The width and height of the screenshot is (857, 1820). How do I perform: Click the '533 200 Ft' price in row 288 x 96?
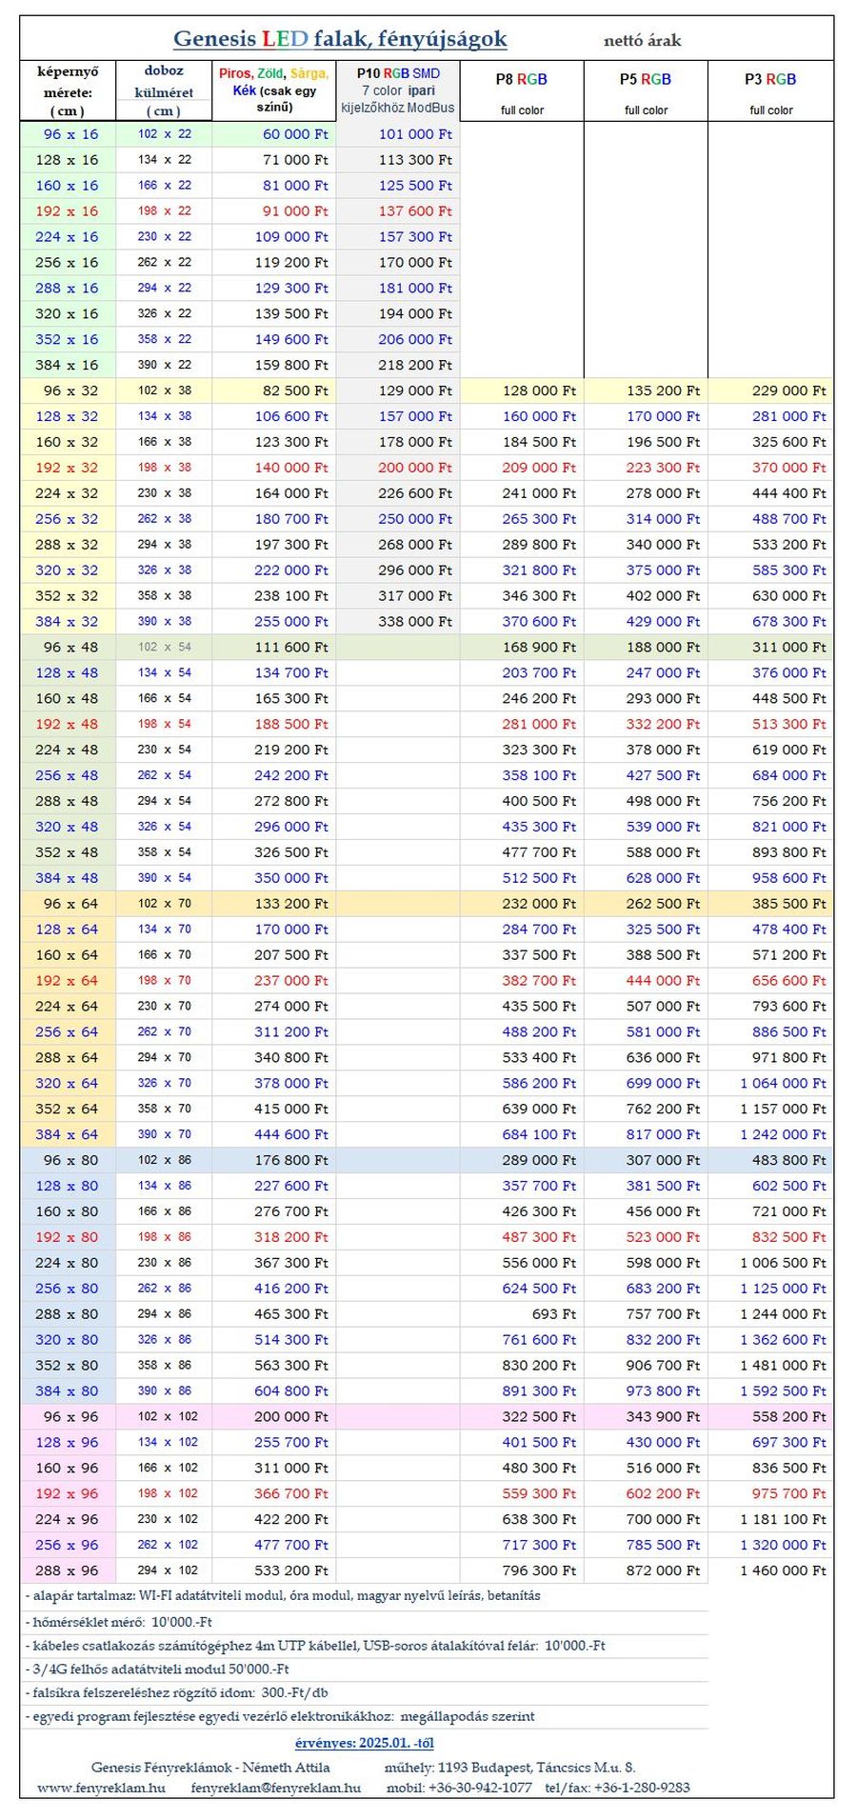tap(274, 1570)
